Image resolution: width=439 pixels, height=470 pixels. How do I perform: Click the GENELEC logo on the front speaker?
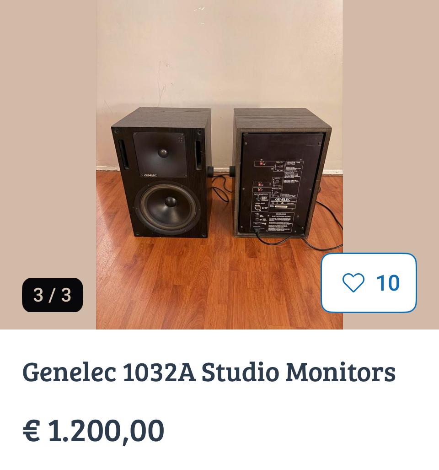(x=150, y=175)
